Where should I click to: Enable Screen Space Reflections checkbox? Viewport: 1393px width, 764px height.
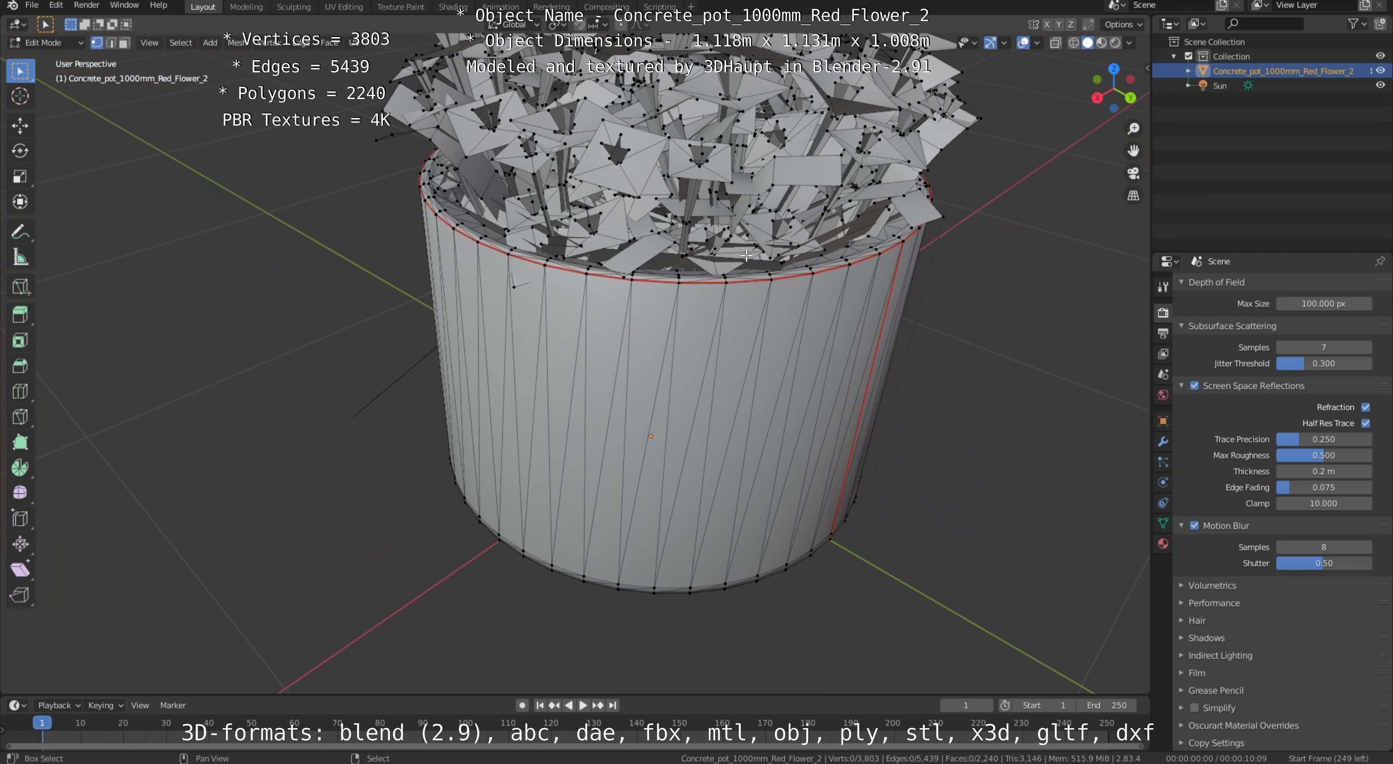tap(1195, 386)
